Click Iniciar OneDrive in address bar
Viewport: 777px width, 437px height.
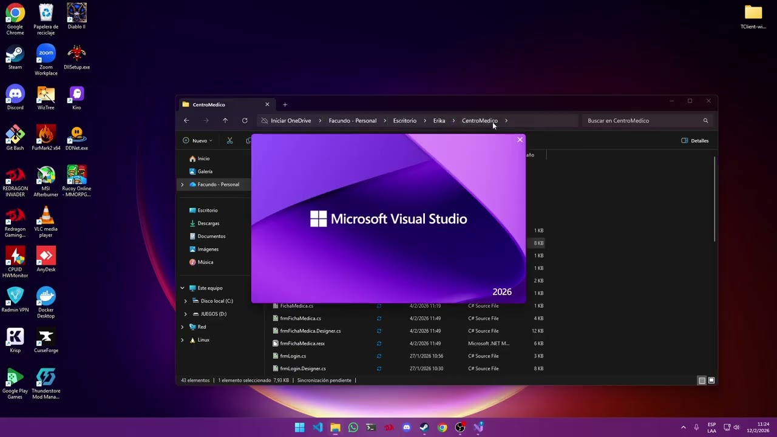tap(291, 121)
